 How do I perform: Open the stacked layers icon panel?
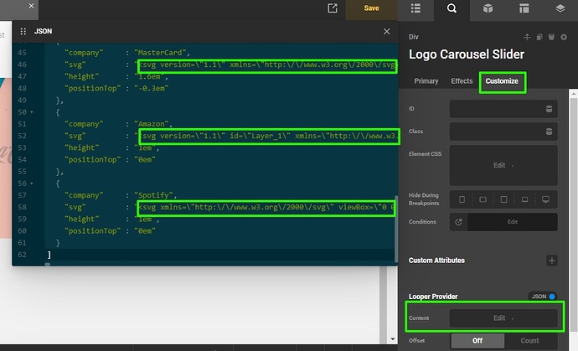pos(560,9)
